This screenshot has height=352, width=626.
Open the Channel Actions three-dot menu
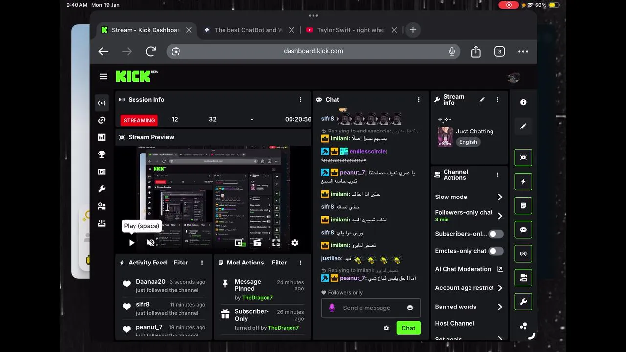(497, 175)
